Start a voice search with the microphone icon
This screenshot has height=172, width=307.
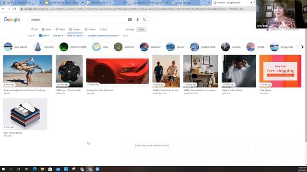click(x=138, y=20)
